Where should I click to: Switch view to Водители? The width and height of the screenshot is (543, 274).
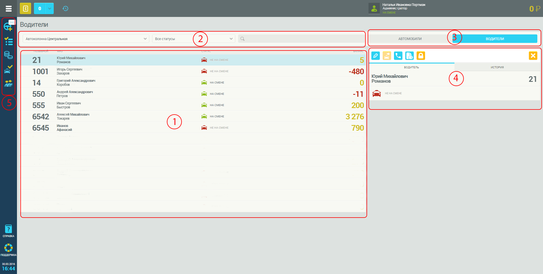pos(495,39)
